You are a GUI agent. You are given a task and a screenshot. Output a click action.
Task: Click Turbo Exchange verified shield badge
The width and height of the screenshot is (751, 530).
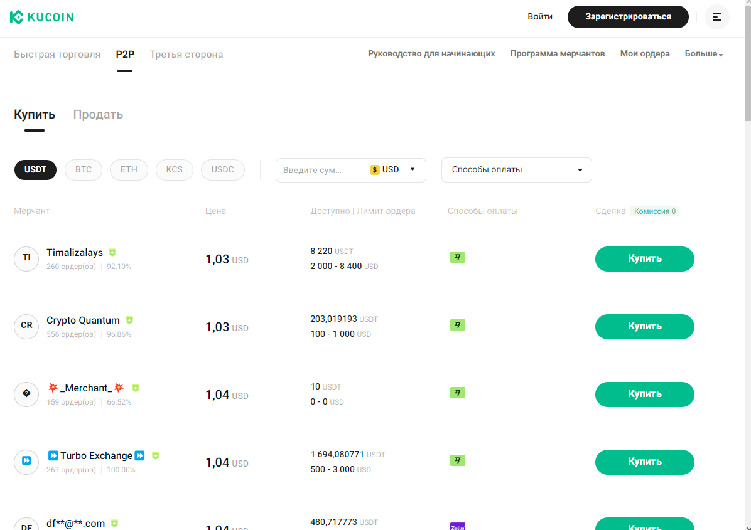[156, 456]
